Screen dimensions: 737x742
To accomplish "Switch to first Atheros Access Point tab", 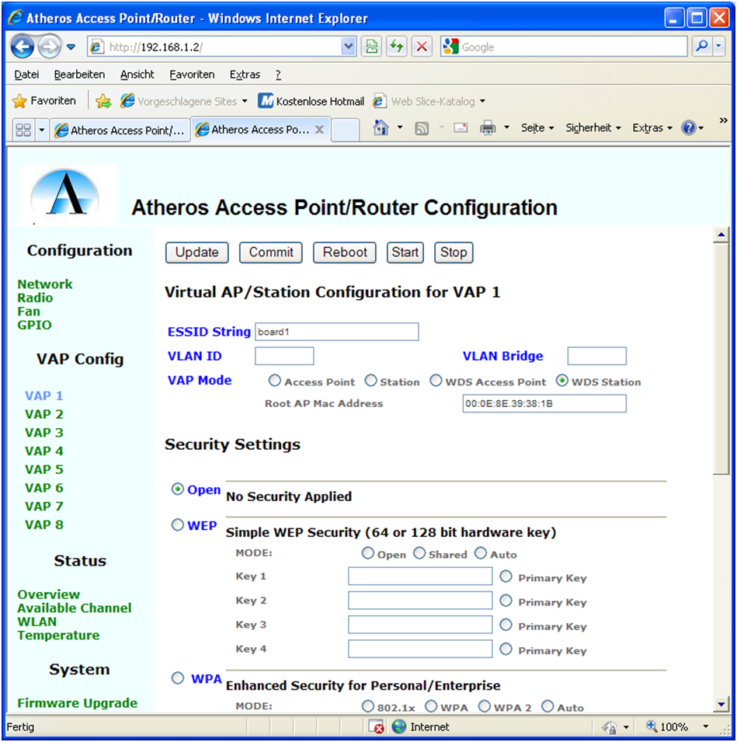I will pos(120,130).
